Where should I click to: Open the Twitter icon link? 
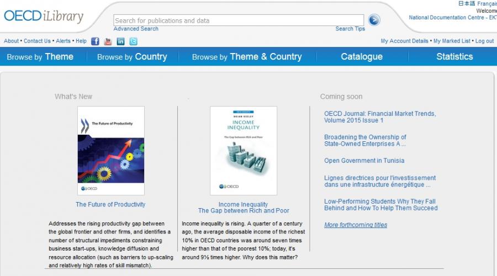[x=134, y=41]
